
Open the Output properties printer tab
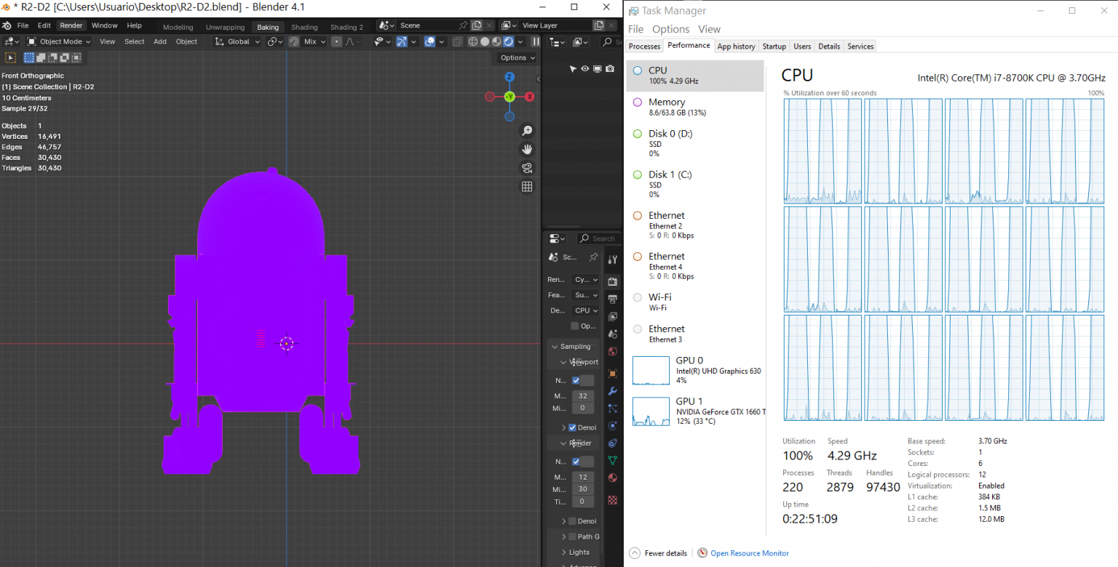pyautogui.click(x=612, y=299)
